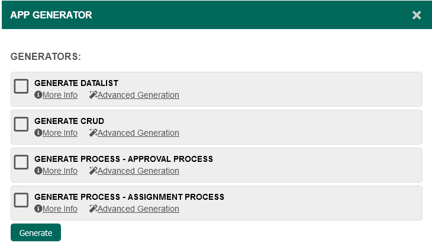The image size is (432, 249).
Task: Click the info icon under Generate Datalist
Action: (38, 95)
